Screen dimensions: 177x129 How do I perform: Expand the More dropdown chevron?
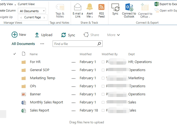[x=118, y=35]
